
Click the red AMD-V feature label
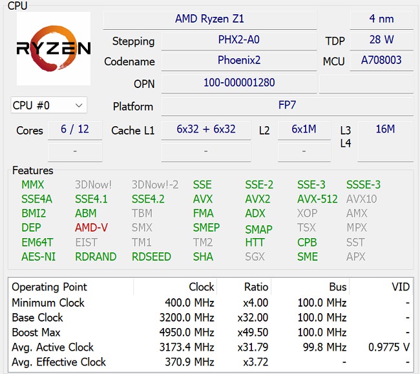pyautogui.click(x=92, y=228)
